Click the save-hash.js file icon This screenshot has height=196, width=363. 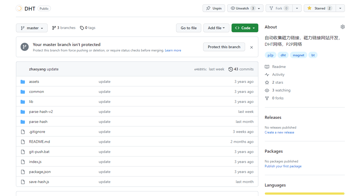[23, 182]
